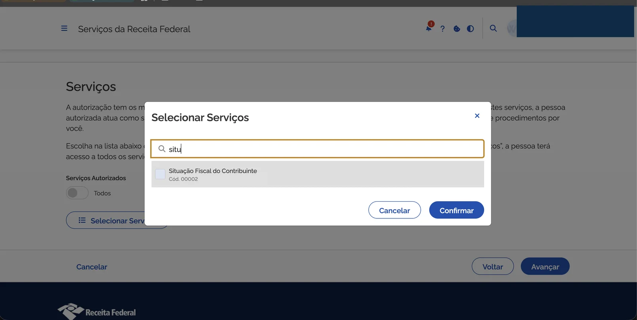Toggle dark mode with contrast icon
Screen dimensions: 637x320
tap(470, 28)
